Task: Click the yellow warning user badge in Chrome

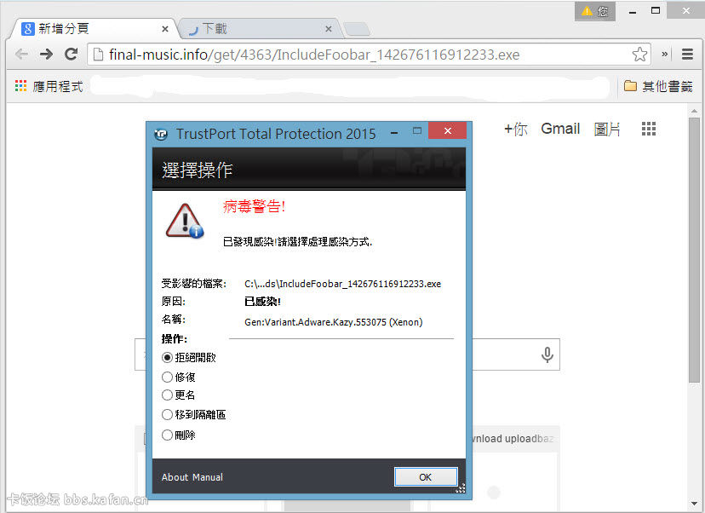Action: click(x=595, y=11)
